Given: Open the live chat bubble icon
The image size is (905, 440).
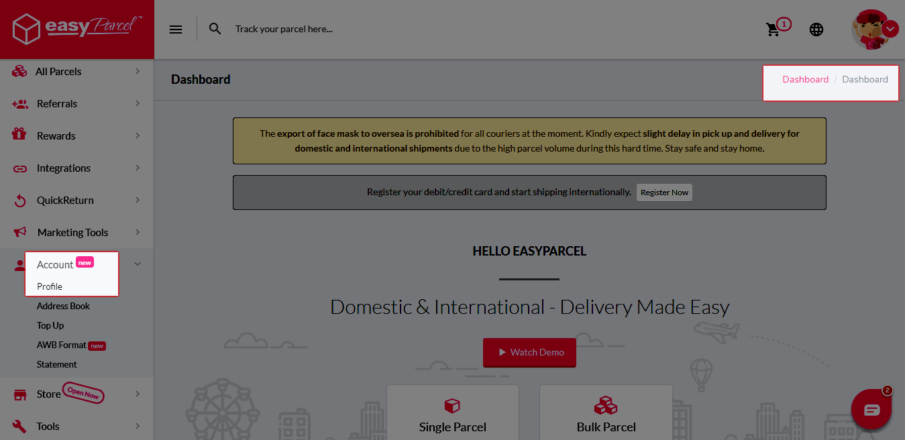Looking at the screenshot, I should [x=871, y=409].
